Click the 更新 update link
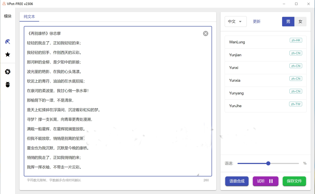Image resolution: width=315 pixels, height=194 pixels. coord(257,22)
